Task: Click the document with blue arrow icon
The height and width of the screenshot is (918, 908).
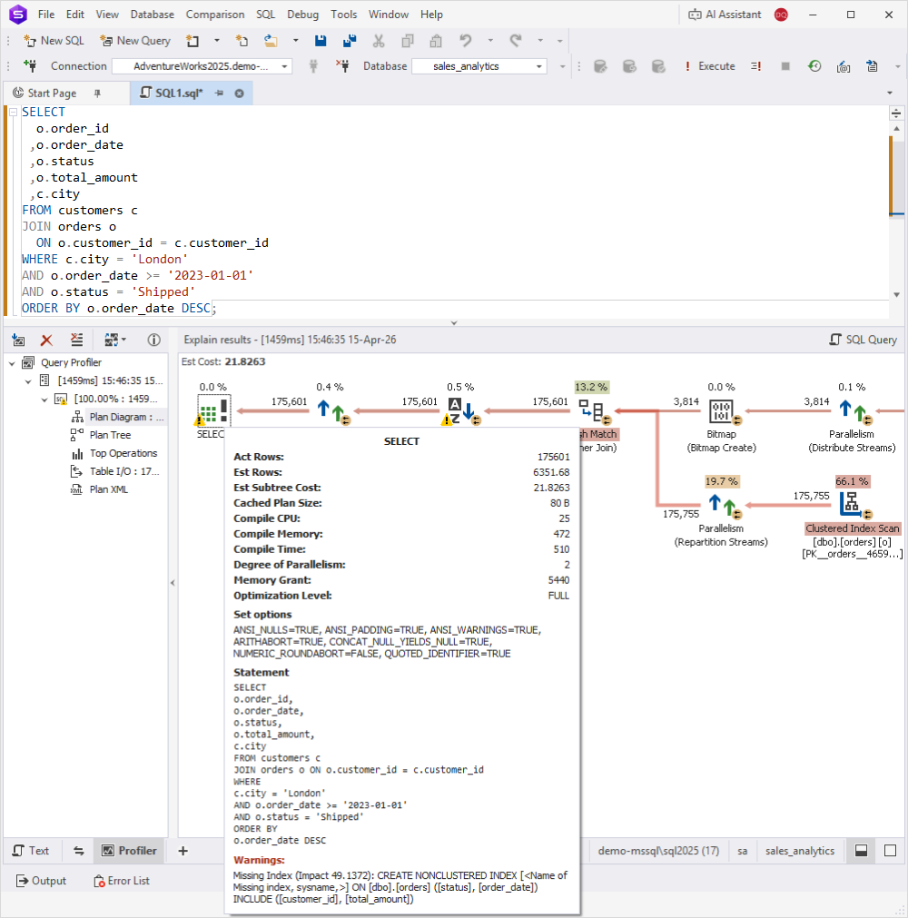Action: click(x=873, y=66)
